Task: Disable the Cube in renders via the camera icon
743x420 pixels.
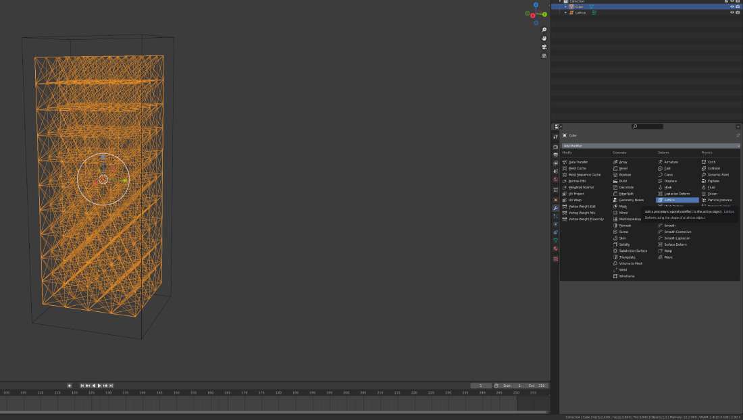Action: (738, 7)
